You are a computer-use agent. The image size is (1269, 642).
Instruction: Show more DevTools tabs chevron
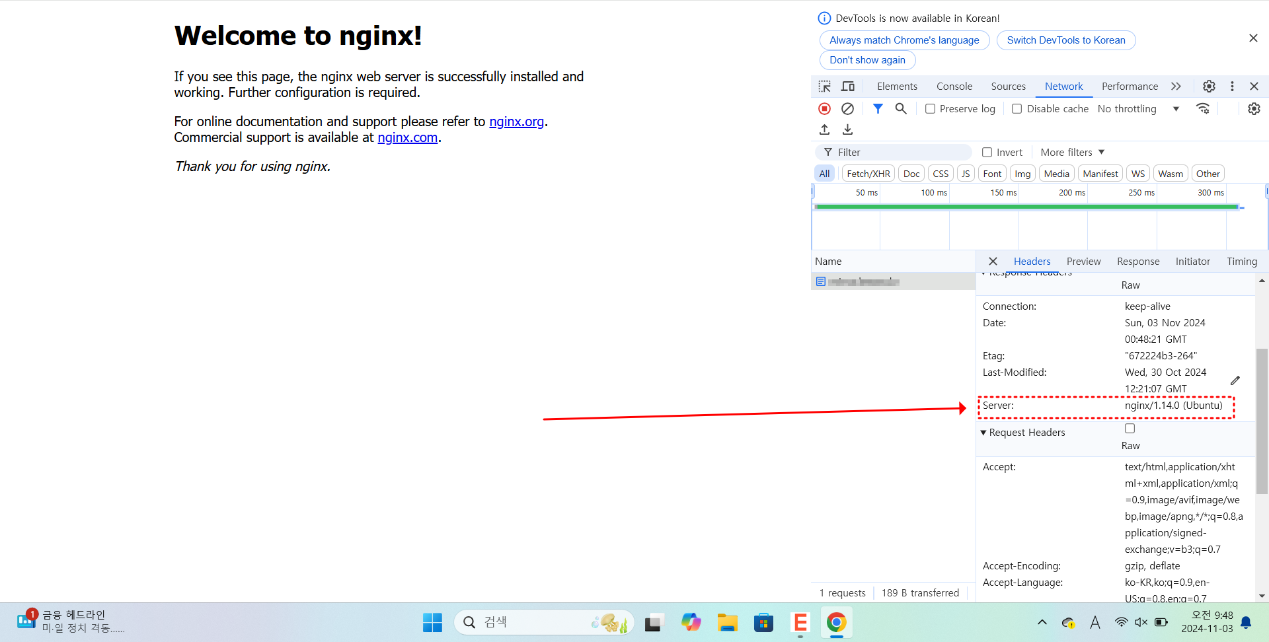1176,87
